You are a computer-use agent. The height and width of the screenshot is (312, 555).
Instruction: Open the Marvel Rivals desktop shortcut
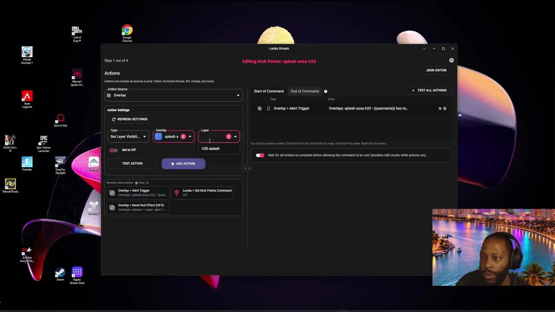[10, 186]
